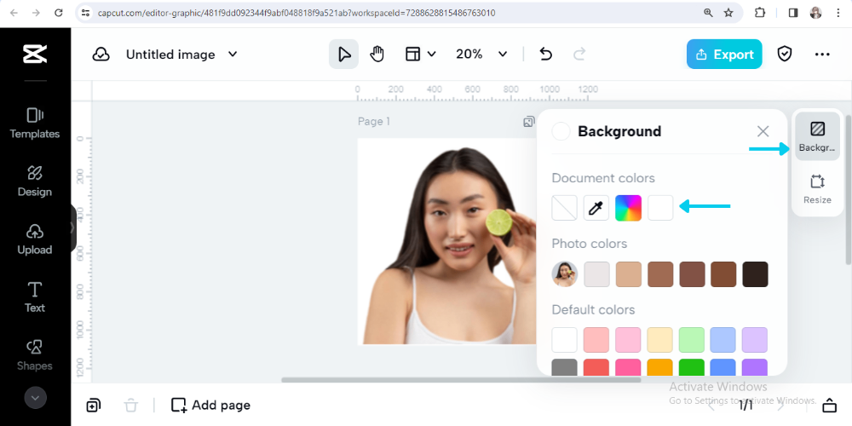Click the Add page button
The width and height of the screenshot is (852, 426).
tap(210, 405)
